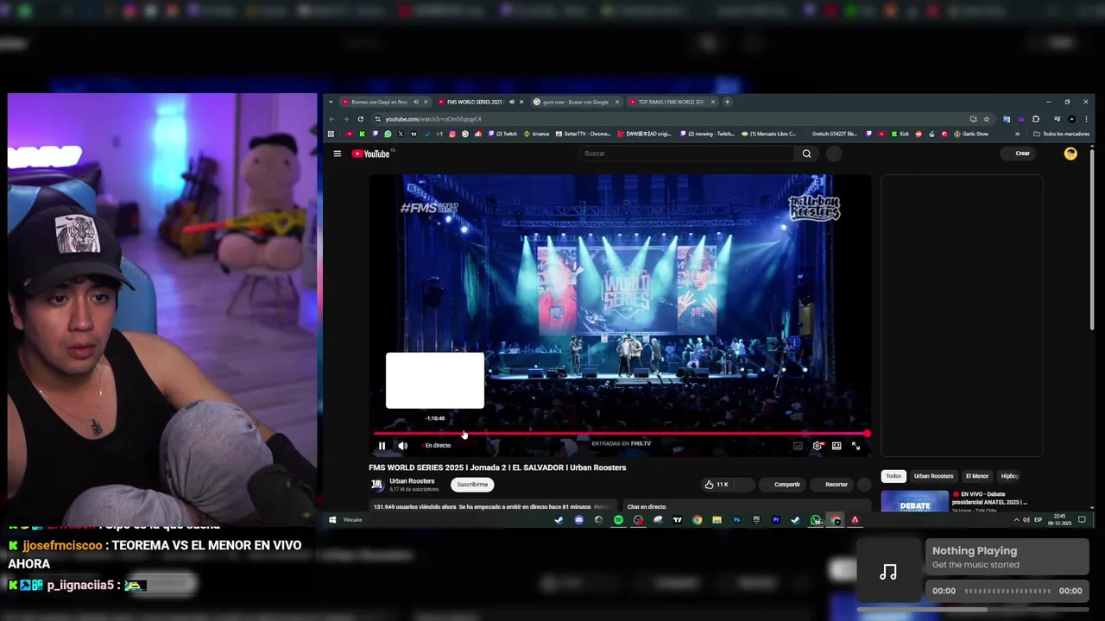Select the Urban Roosters filter chip
This screenshot has height=621, width=1105.
933,476
